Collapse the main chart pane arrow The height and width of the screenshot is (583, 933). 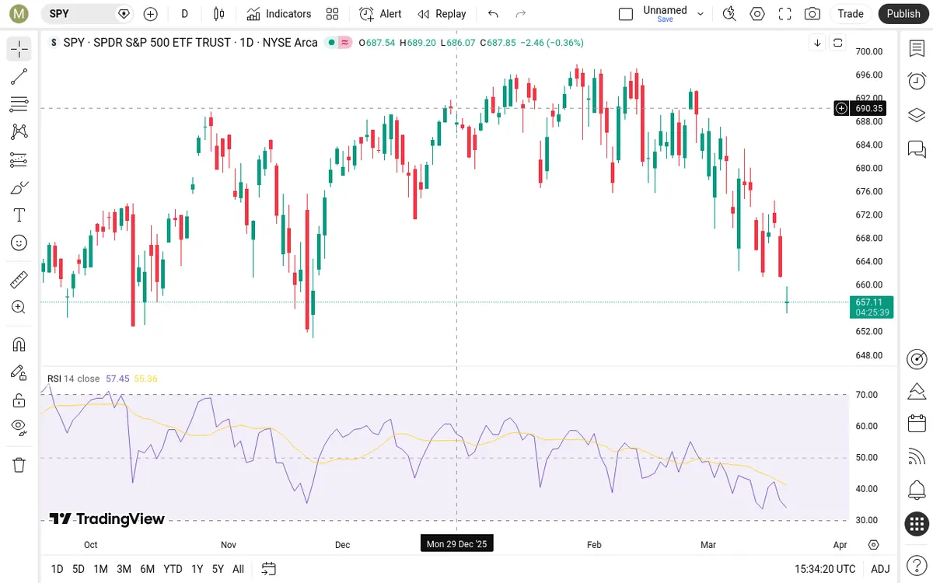tap(817, 43)
